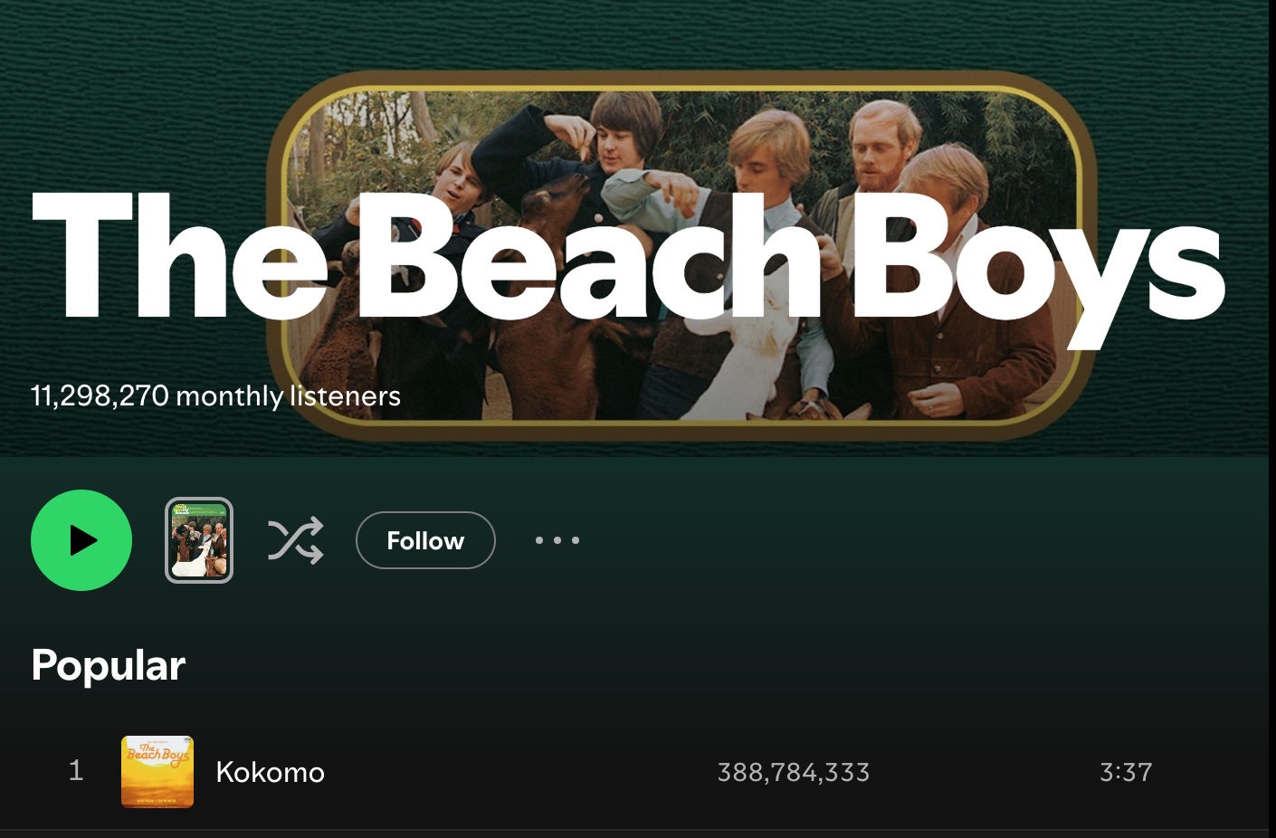The image size is (1276, 838).
Task: Click the Kokomo album cover art
Action: tap(157, 771)
